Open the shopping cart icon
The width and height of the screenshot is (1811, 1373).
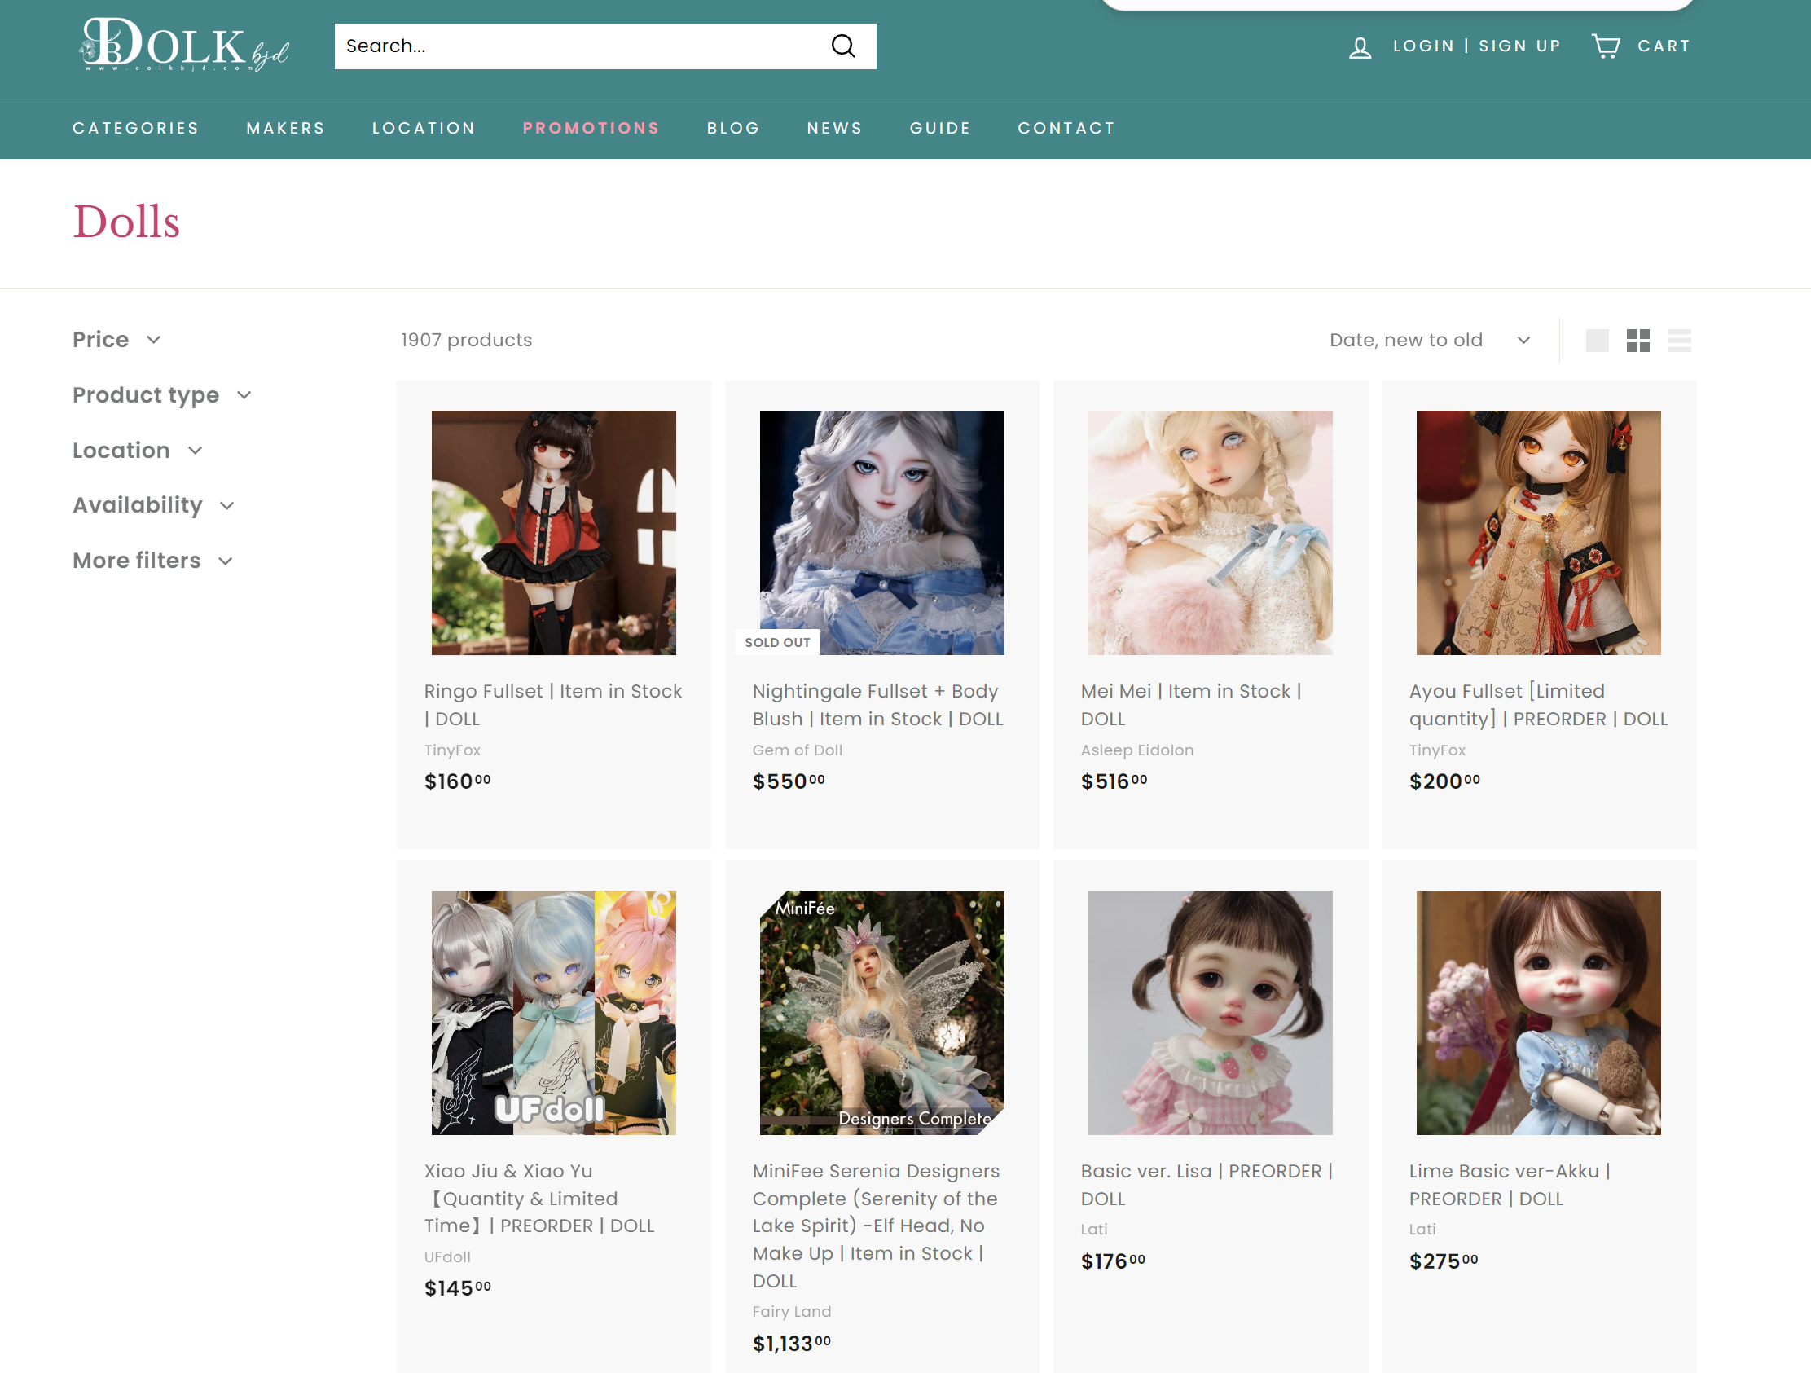click(1606, 46)
